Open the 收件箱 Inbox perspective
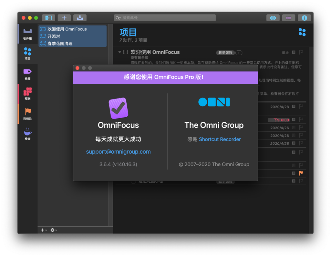This screenshot has width=331, height=257. tap(28, 34)
